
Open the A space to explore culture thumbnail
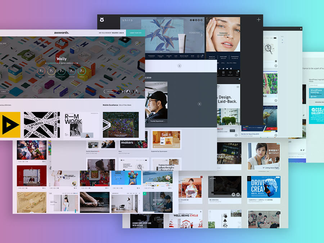[x=166, y=165]
